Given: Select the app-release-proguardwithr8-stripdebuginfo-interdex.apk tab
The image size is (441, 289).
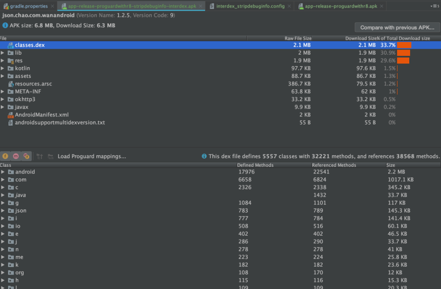Looking at the screenshot, I should 132,6.
